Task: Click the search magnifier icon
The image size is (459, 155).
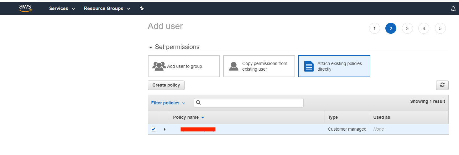Action: point(198,102)
